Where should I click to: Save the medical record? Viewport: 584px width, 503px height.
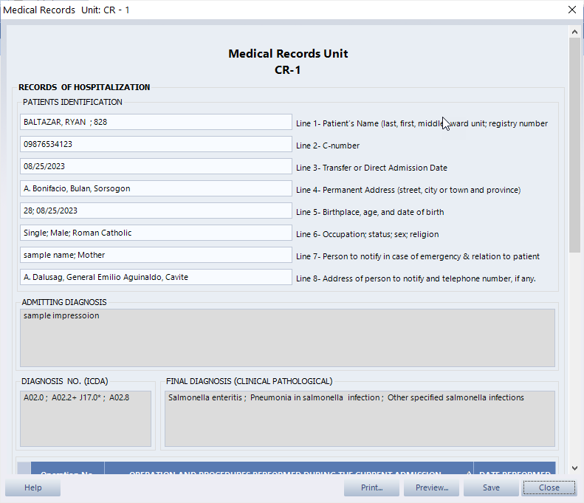491,487
